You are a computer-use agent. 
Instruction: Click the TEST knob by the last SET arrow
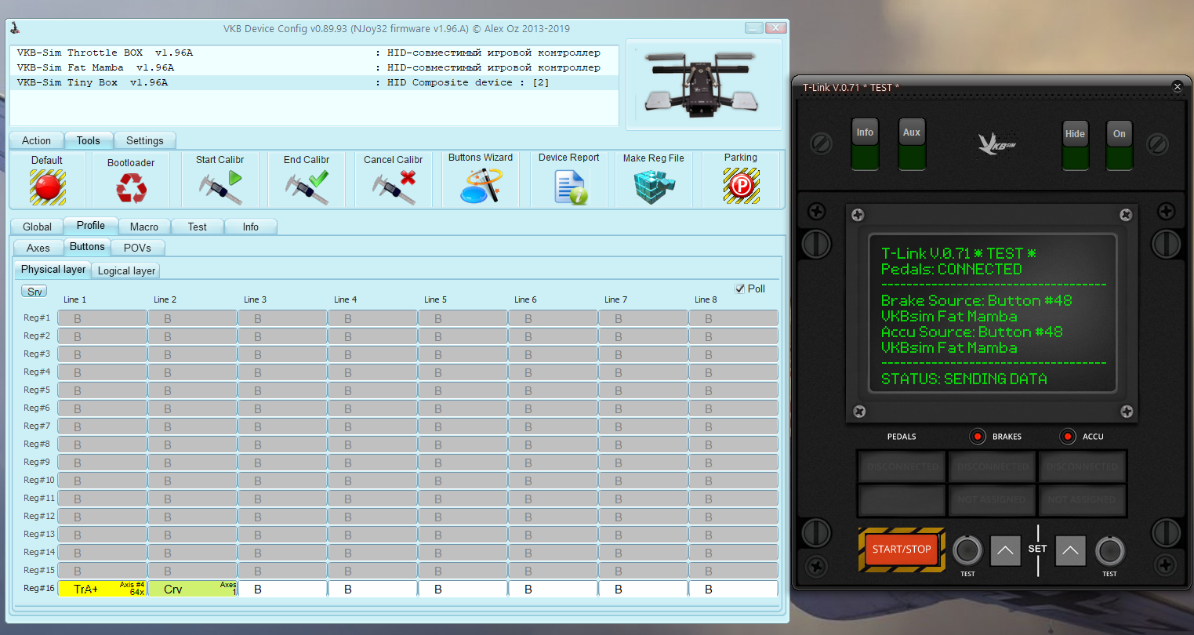pyautogui.click(x=1109, y=551)
